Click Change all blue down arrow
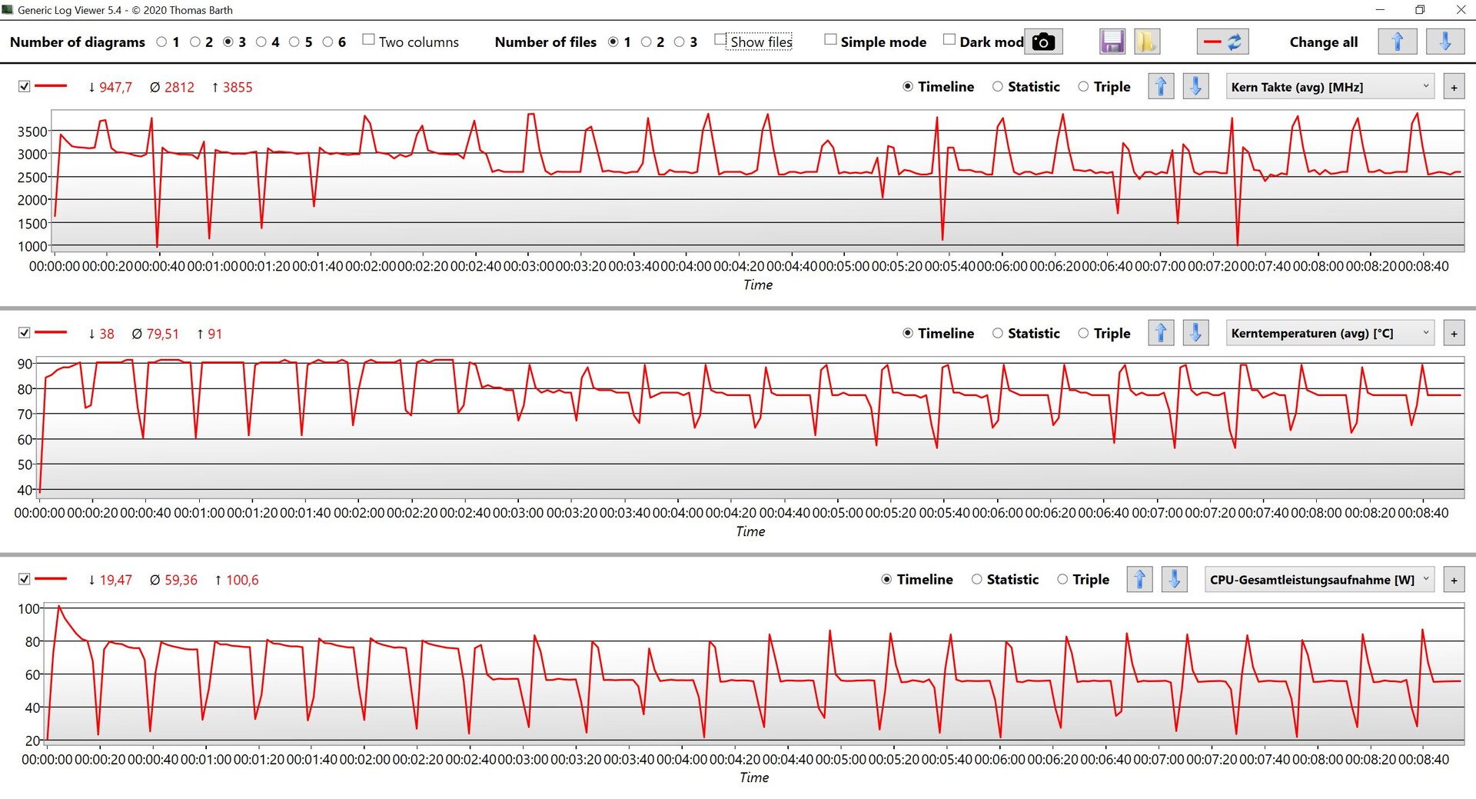 pyautogui.click(x=1444, y=42)
